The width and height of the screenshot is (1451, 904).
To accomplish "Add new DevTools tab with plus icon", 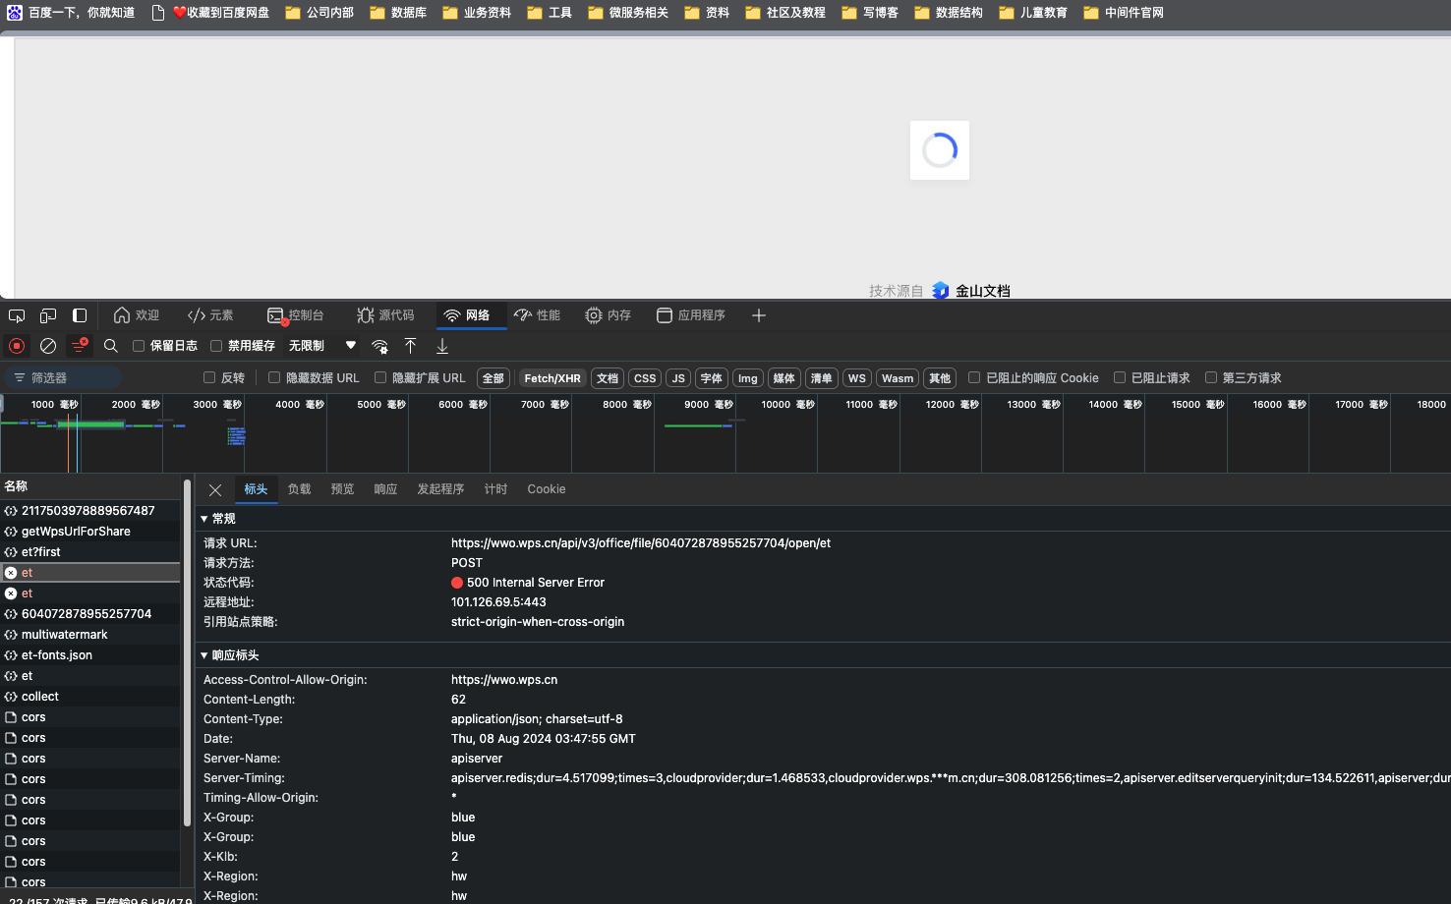I will point(759,315).
